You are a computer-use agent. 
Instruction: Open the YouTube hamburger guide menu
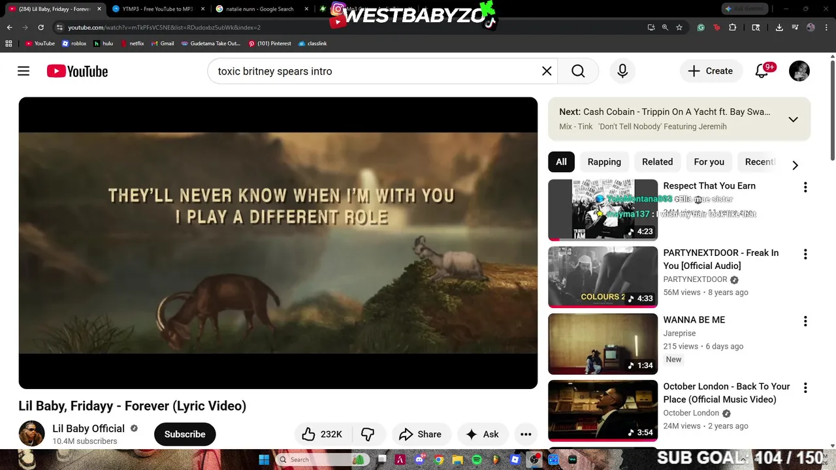(x=24, y=71)
